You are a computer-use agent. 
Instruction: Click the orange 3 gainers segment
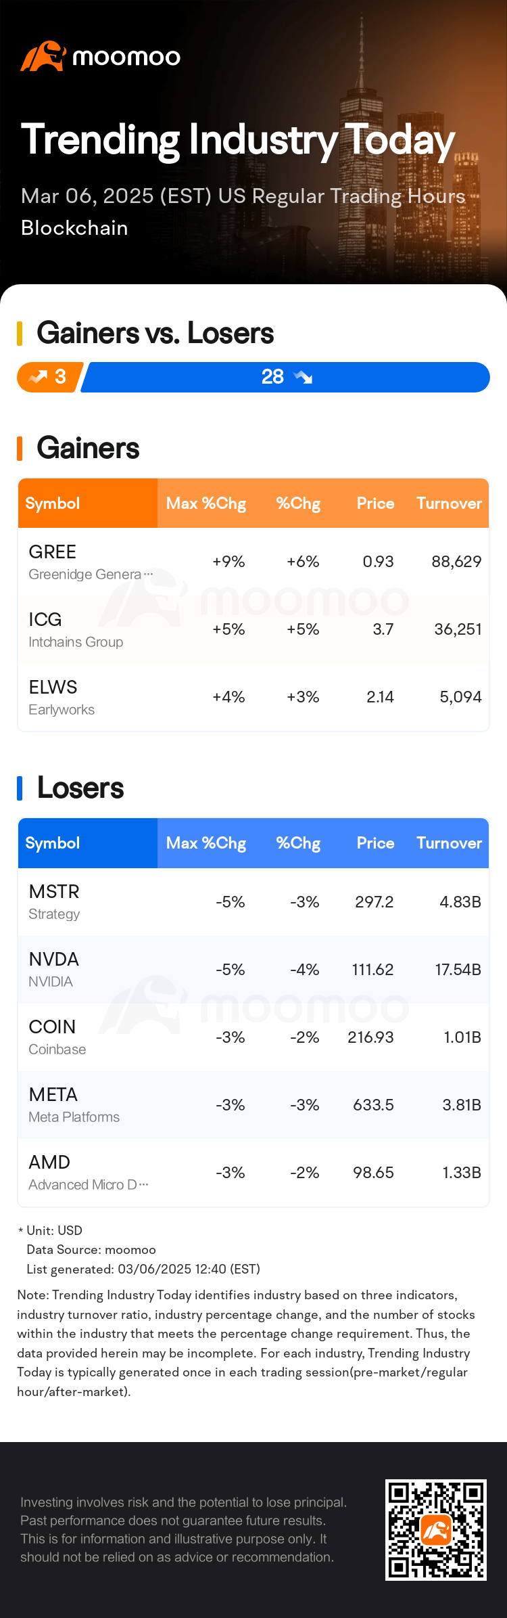pyautogui.click(x=50, y=377)
